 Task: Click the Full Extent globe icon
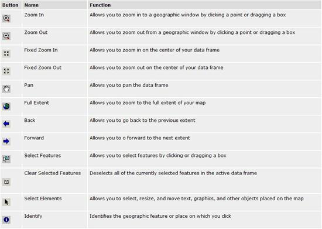click(x=6, y=107)
